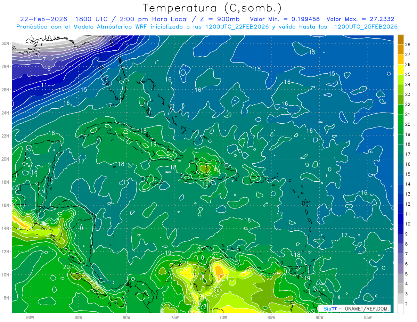Click the "10N" latitude axis label
Screen dimensions: 417x322
(x=6, y=275)
